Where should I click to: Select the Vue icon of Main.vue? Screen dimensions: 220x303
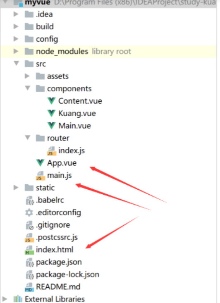click(51, 126)
